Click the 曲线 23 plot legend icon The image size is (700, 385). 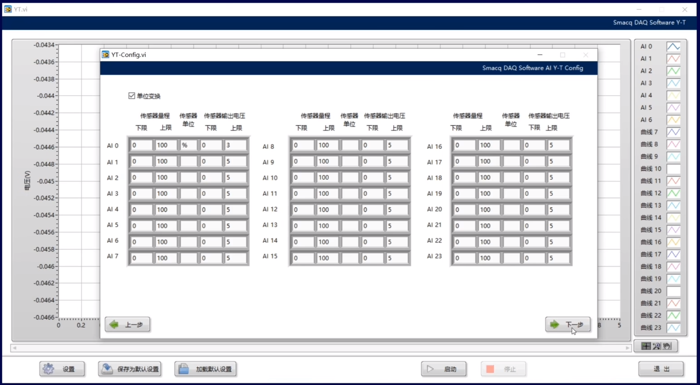coord(673,328)
